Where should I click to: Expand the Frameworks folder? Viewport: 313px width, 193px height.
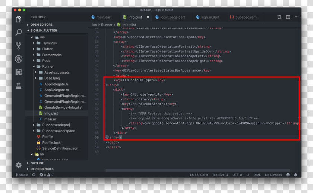click(52, 55)
